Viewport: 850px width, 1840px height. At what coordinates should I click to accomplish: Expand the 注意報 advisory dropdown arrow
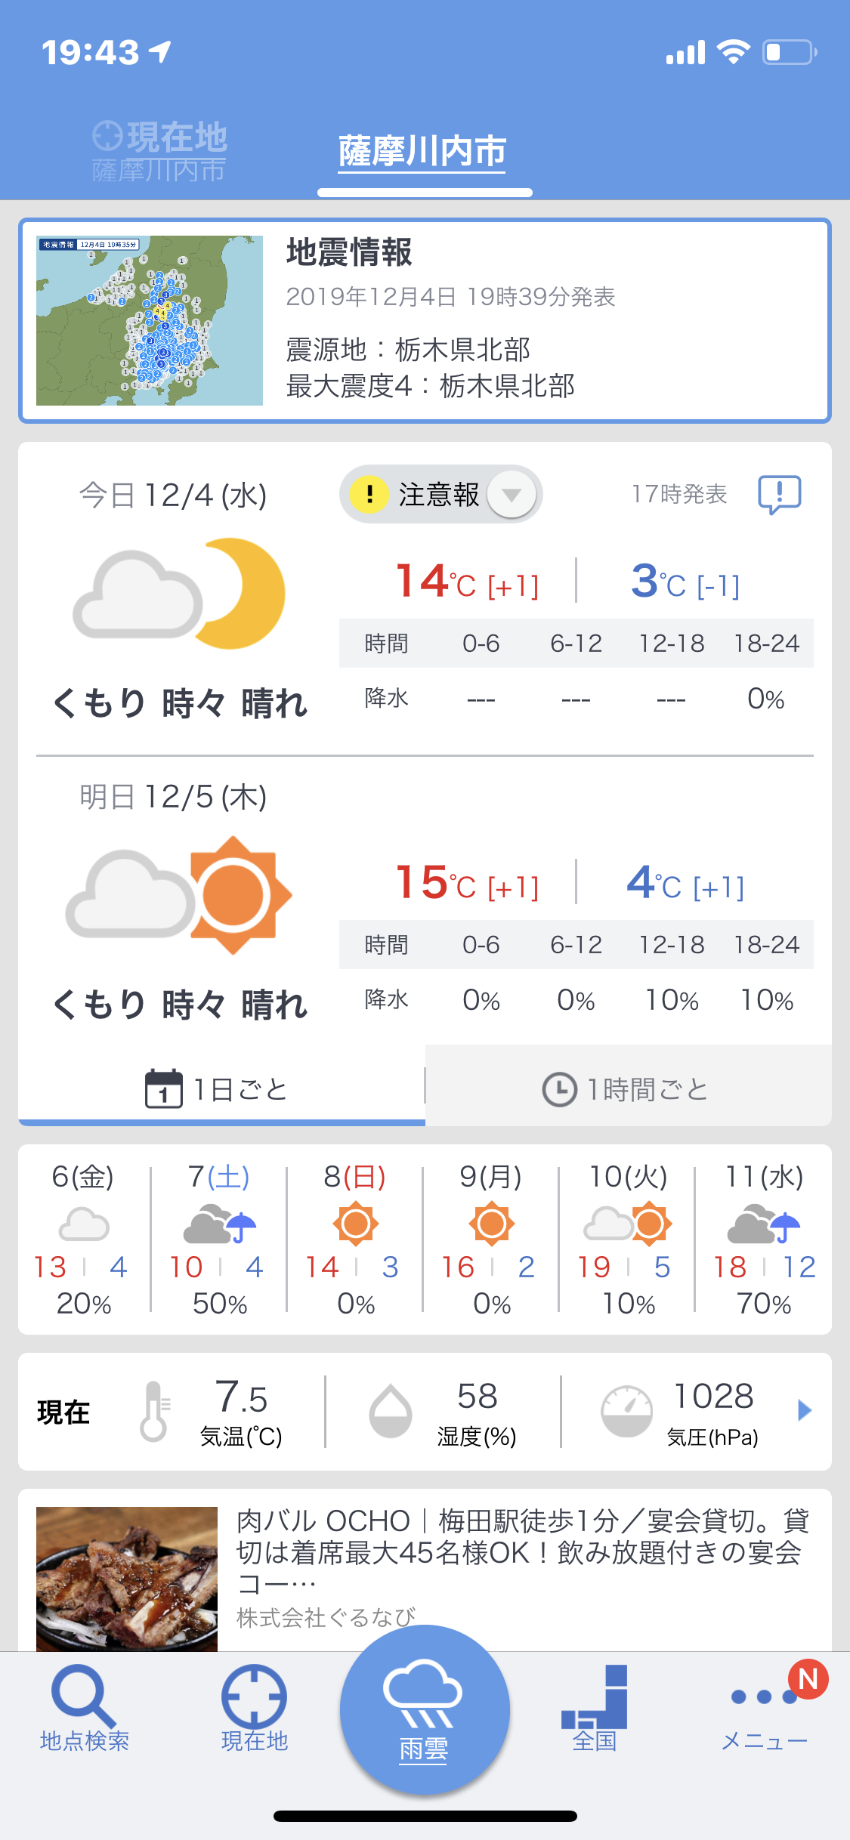[x=512, y=495]
